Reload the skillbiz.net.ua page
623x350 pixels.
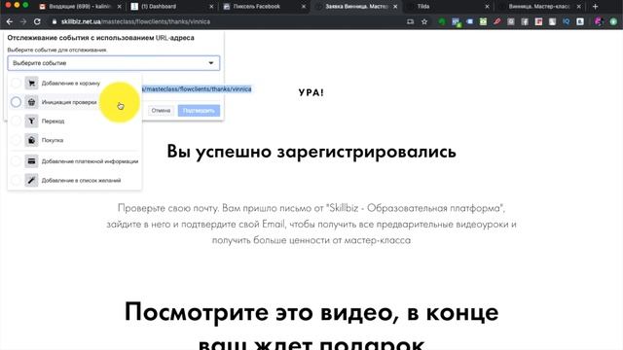(x=37, y=21)
